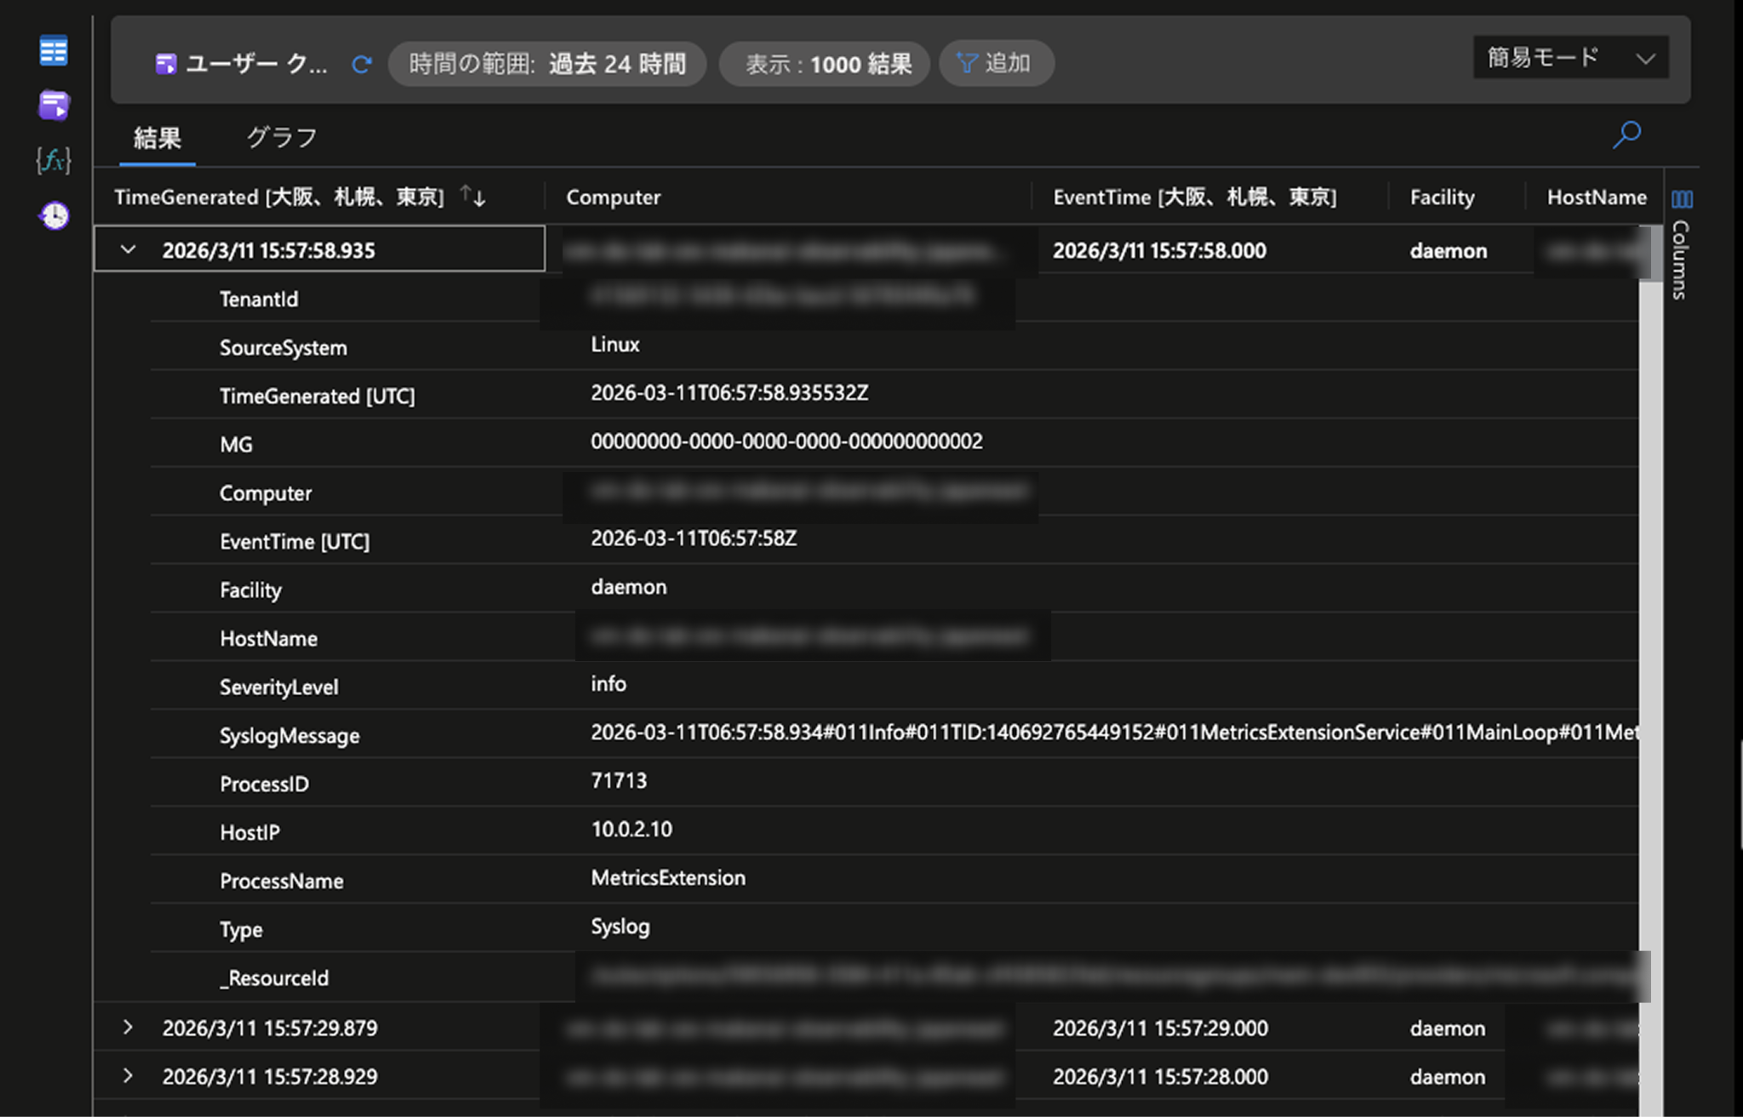The image size is (1743, 1117).
Task: Switch to the グラフ tab
Action: point(282,137)
